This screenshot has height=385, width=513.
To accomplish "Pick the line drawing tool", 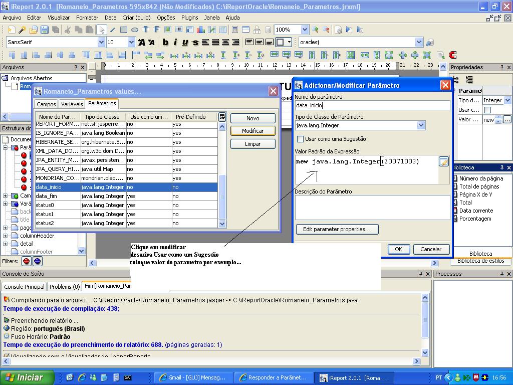I will [x=113, y=30].
